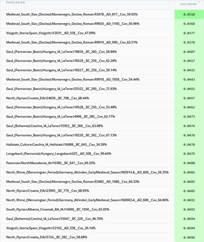Sort table by POPULATION column header
The height and width of the screenshot is (242, 204).
tap(15, 2)
